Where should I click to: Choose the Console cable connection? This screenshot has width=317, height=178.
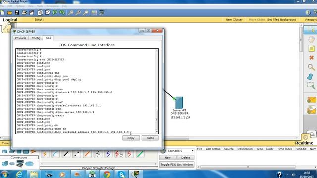tap(55, 154)
